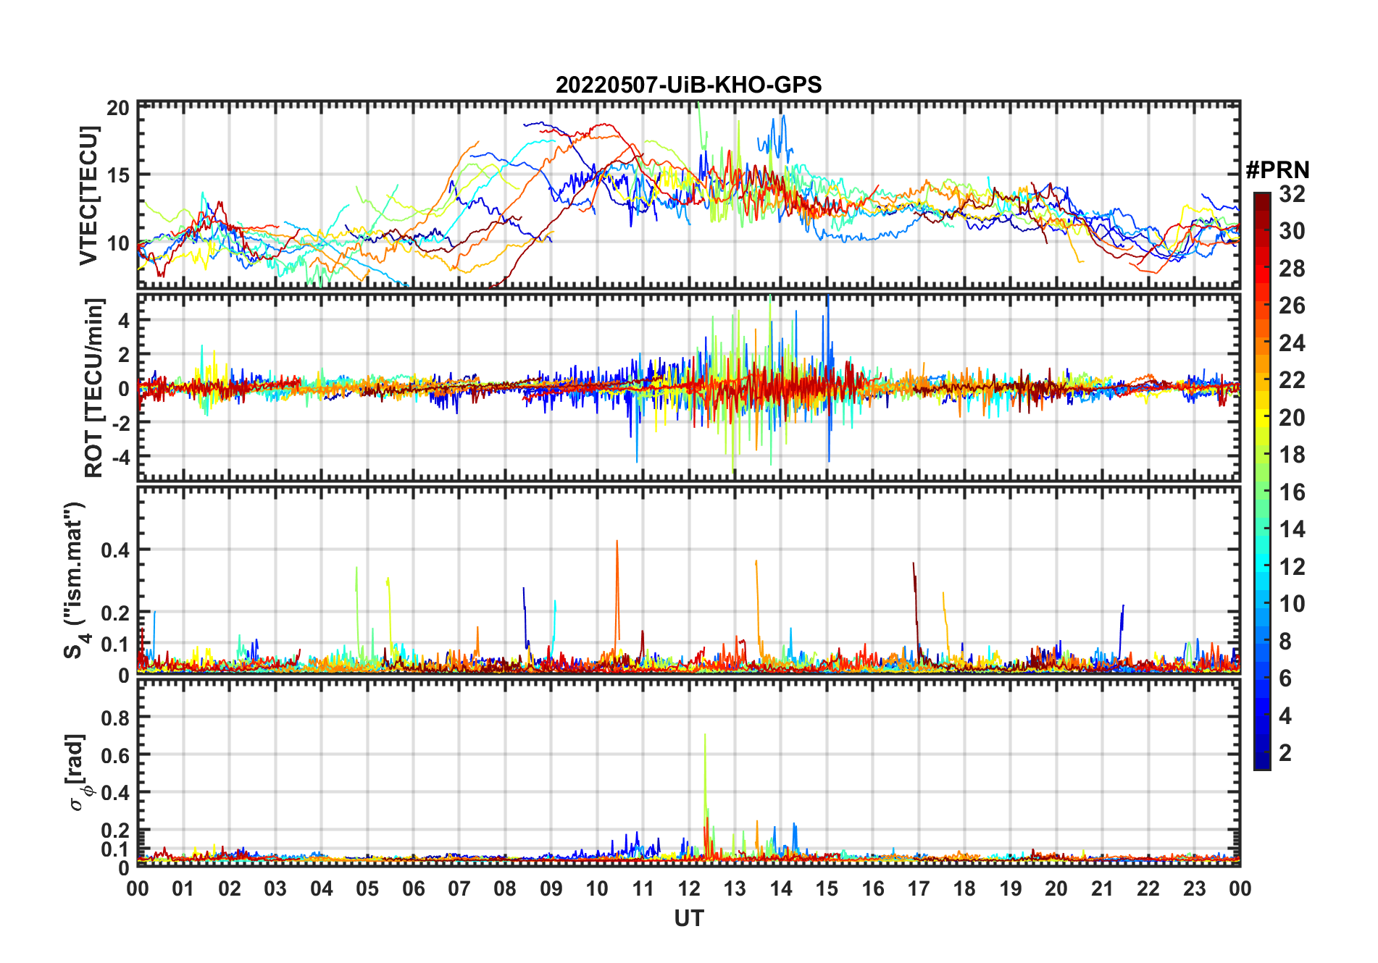Select the 17 hour tick on UT axis
The height and width of the screenshot is (963, 1378).
click(919, 888)
